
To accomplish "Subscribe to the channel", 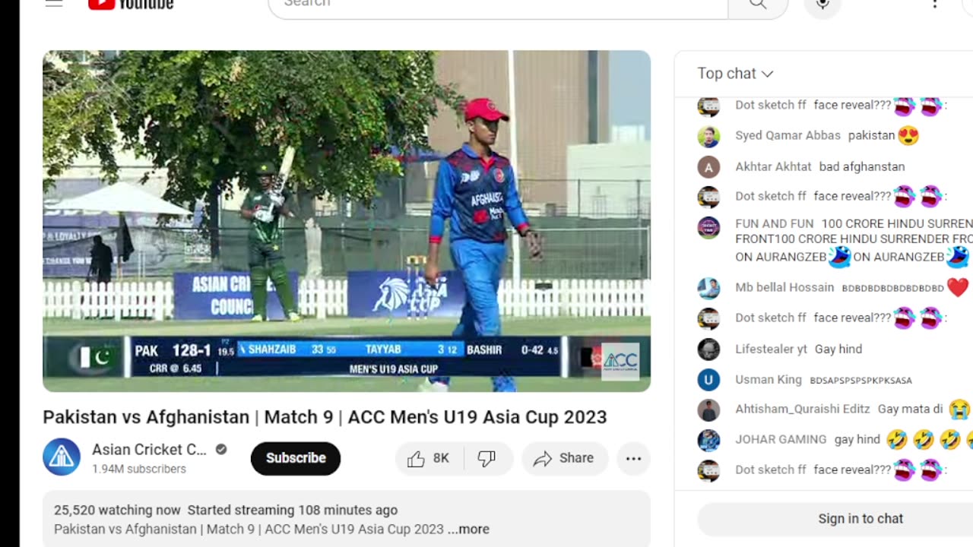I will (x=296, y=458).
